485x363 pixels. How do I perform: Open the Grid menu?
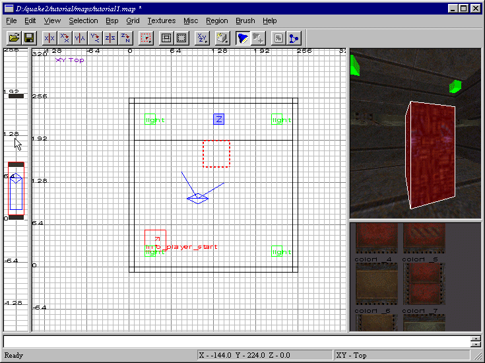[x=133, y=20]
